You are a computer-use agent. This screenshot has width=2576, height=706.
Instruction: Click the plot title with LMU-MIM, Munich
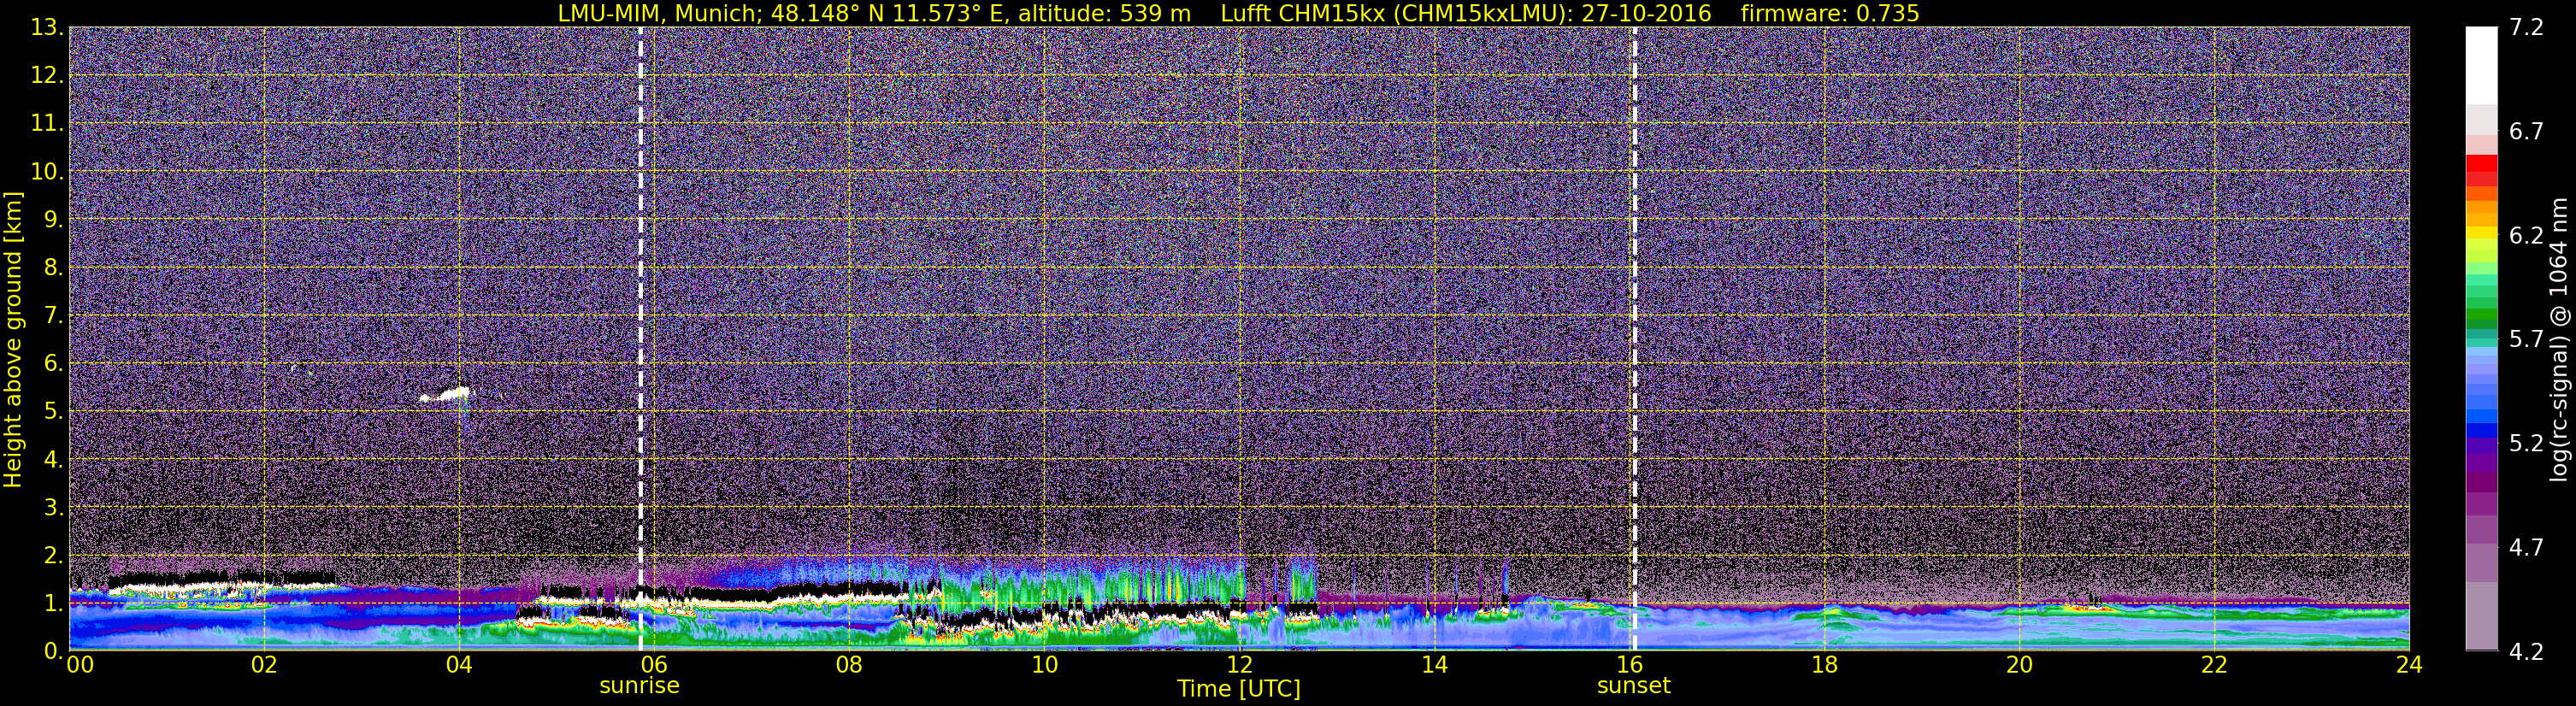click(x=1238, y=13)
